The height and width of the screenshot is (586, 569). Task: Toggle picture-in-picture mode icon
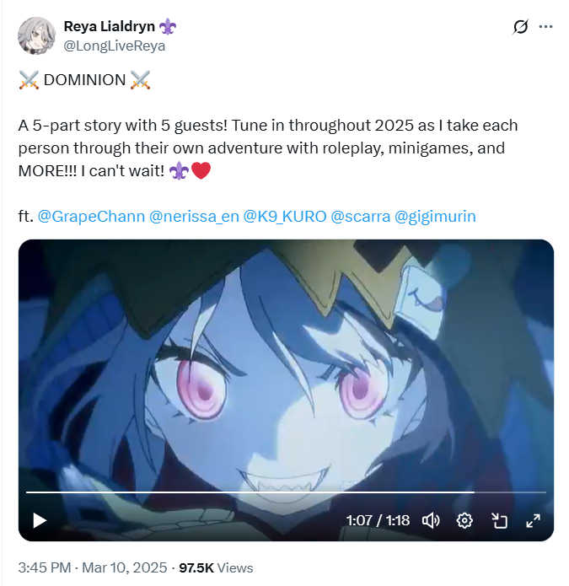click(499, 520)
